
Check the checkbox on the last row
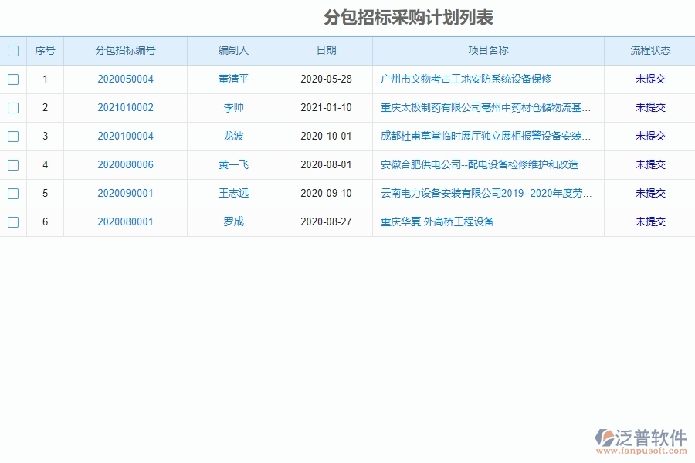point(12,221)
